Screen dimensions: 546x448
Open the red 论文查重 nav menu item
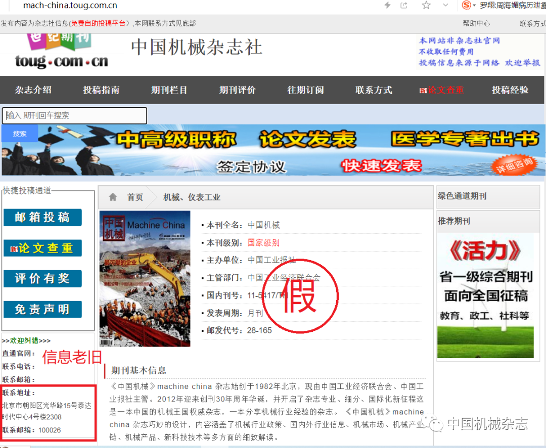click(x=441, y=90)
